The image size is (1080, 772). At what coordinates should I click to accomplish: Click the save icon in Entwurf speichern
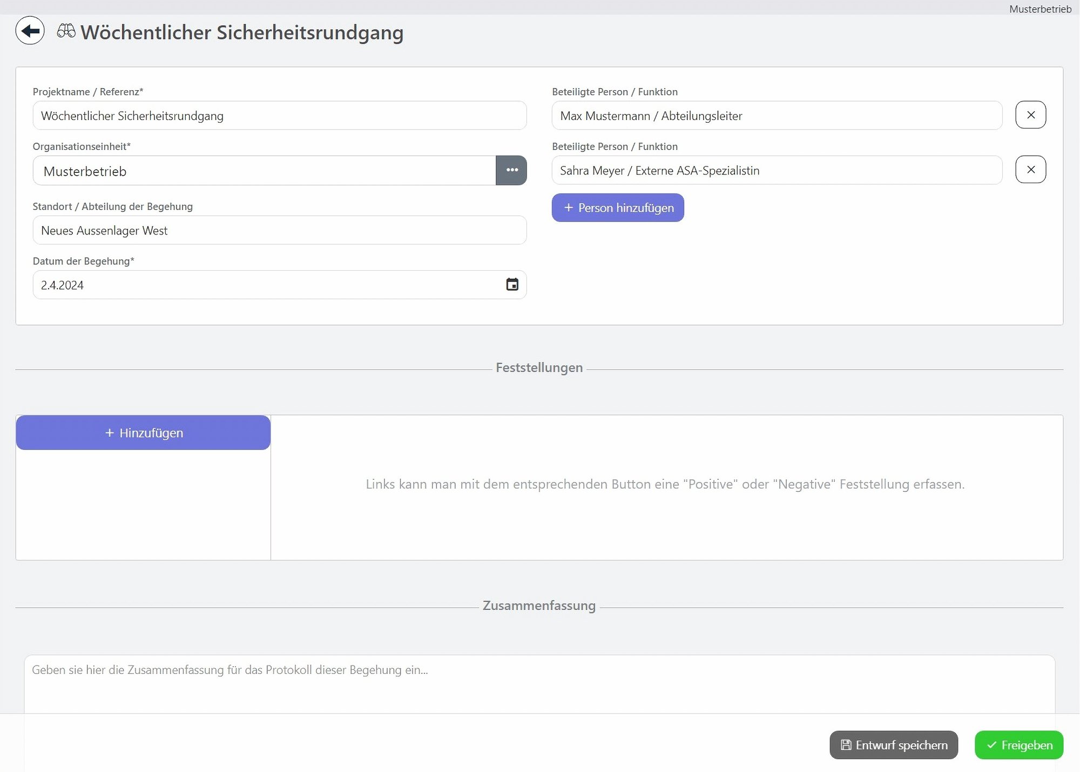(846, 745)
